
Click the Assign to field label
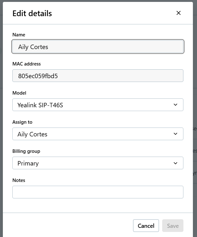[22, 122]
